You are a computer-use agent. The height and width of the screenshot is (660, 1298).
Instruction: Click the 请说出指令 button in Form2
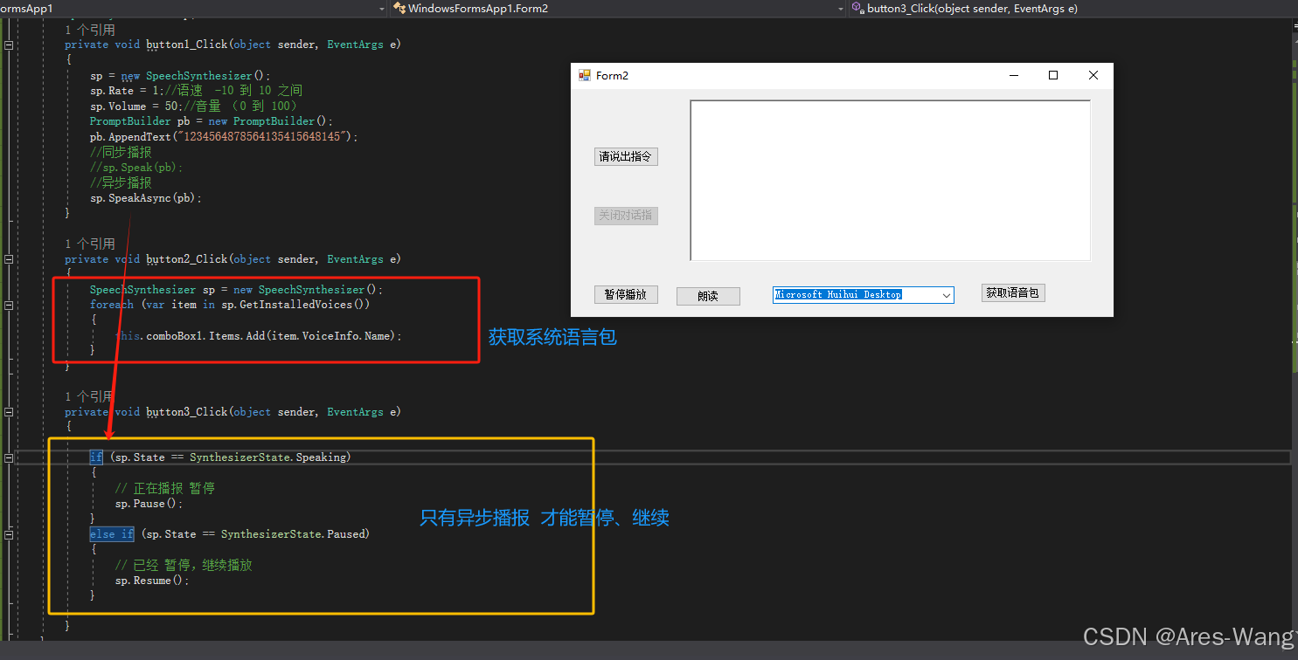coord(626,157)
